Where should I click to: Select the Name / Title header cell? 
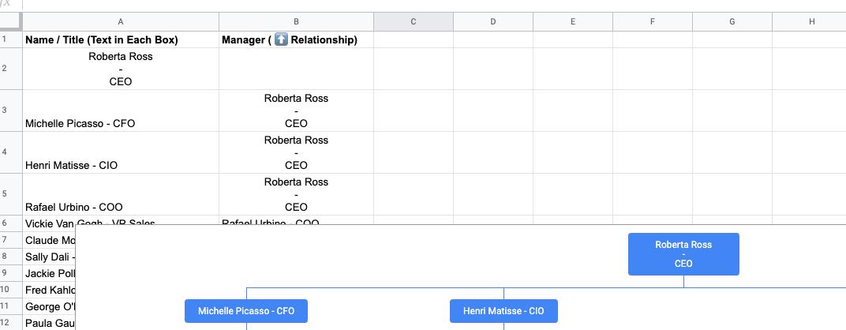pyautogui.click(x=120, y=39)
